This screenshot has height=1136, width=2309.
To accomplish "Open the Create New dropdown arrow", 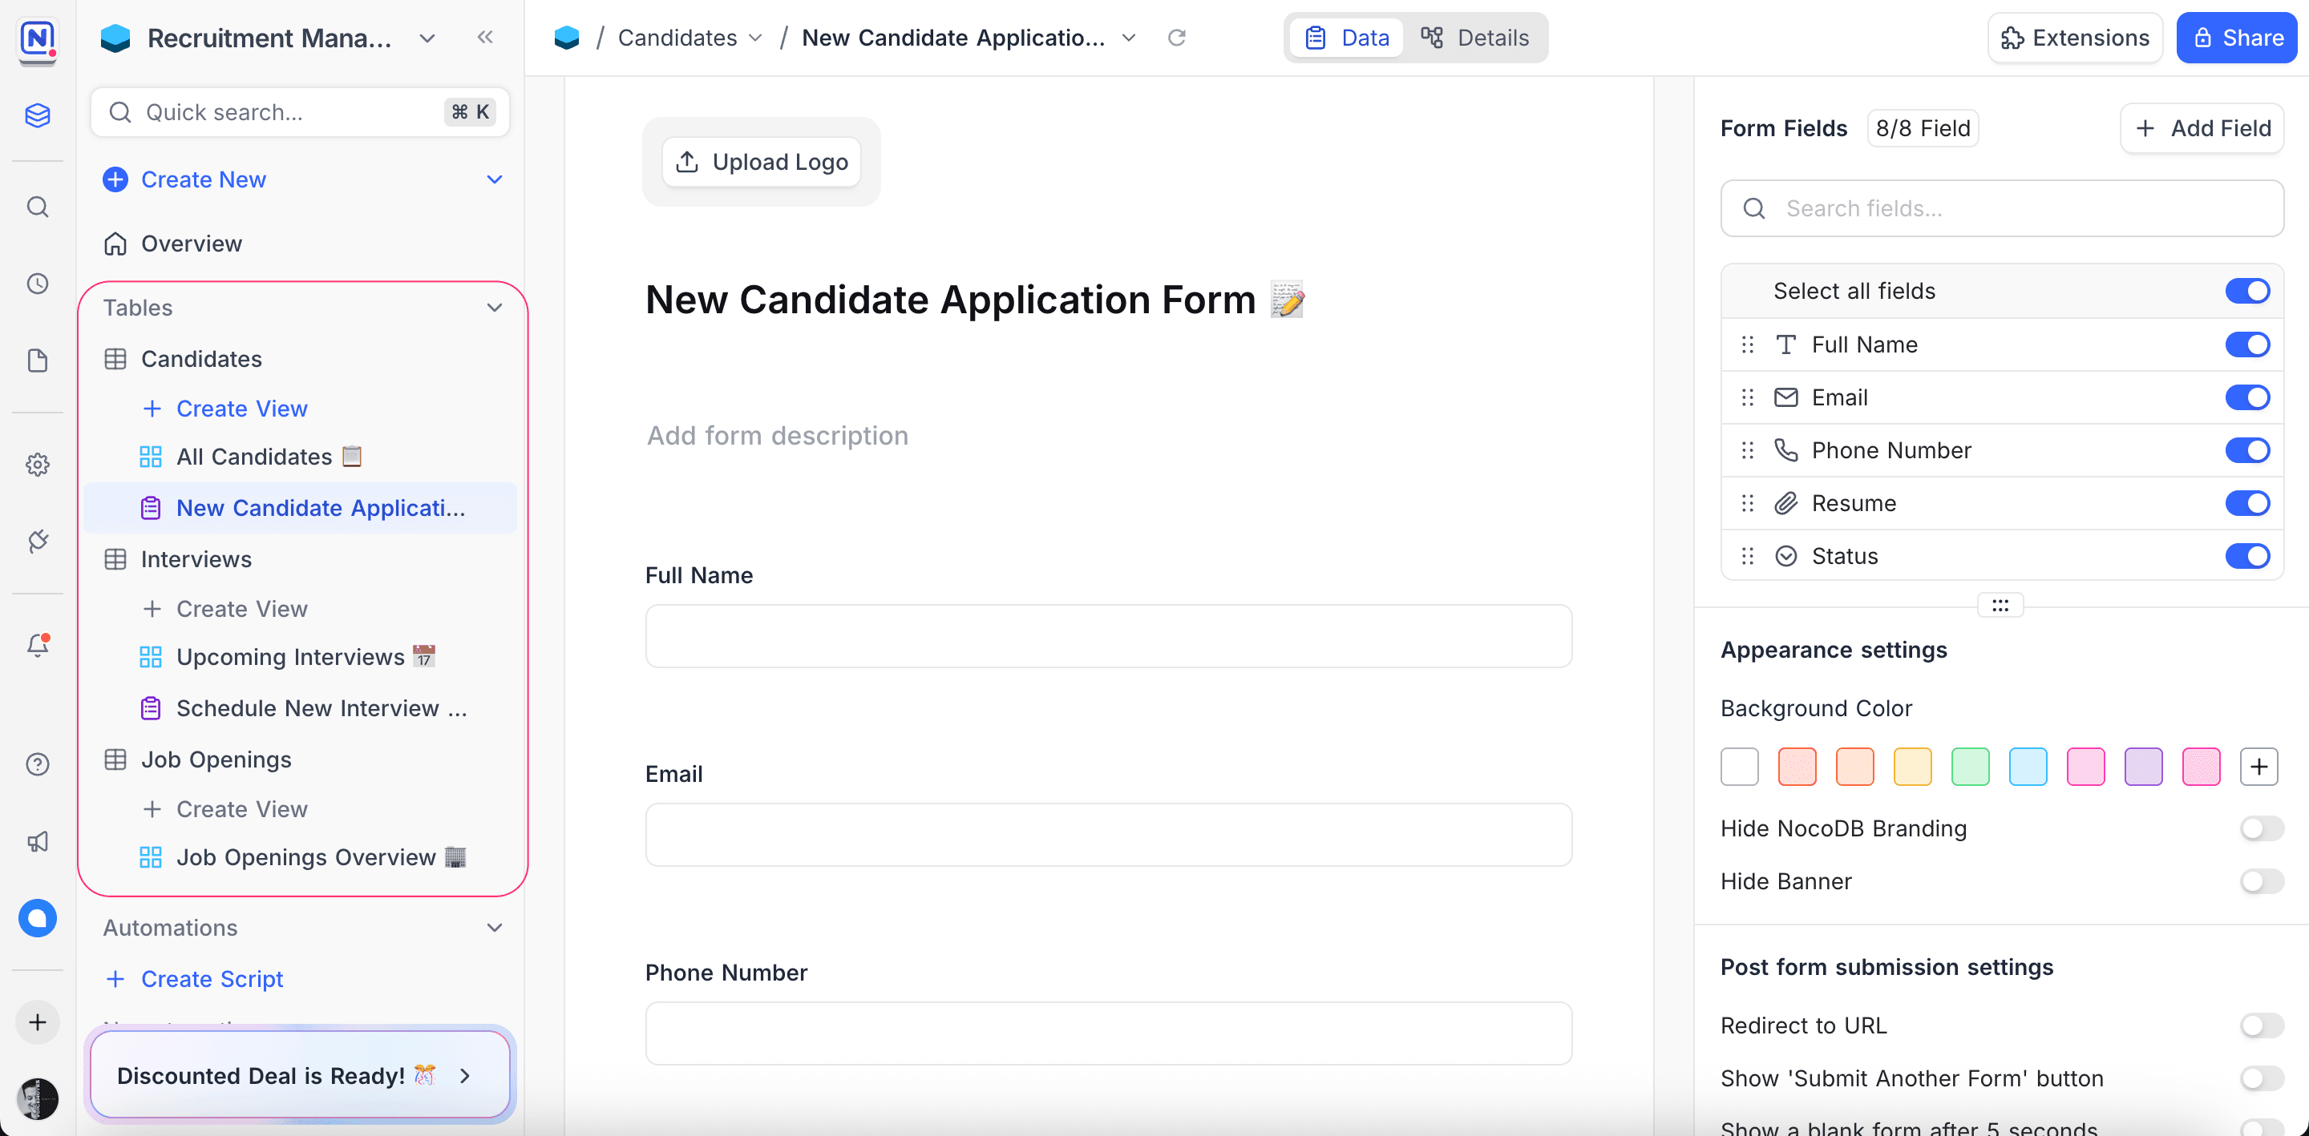I will [494, 180].
